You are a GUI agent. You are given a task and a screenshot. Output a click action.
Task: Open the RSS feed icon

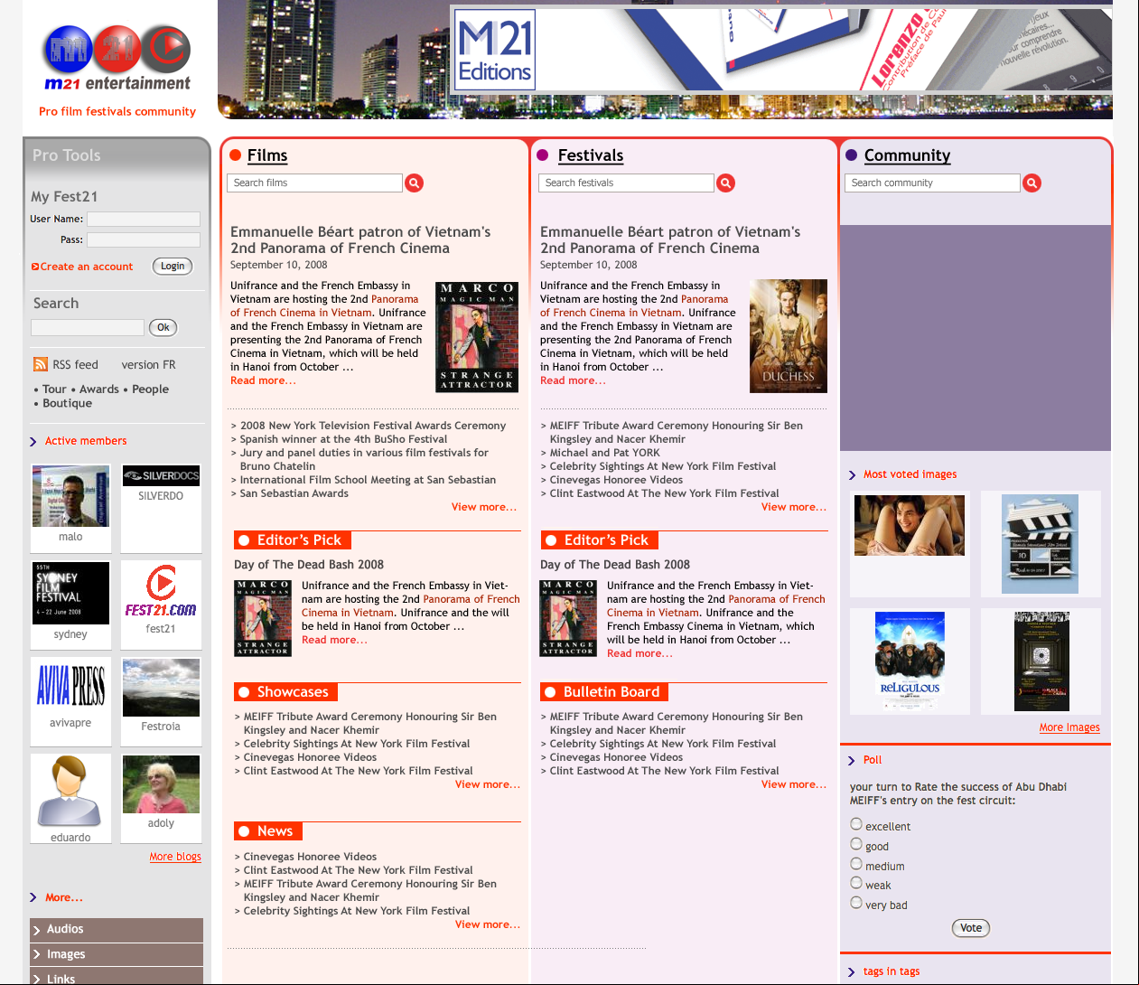click(41, 364)
